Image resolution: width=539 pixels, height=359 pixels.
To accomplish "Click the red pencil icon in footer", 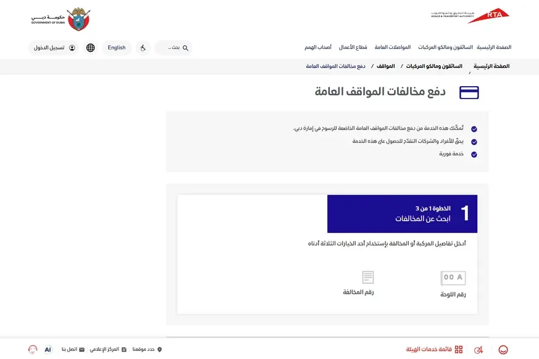I will tap(478, 350).
